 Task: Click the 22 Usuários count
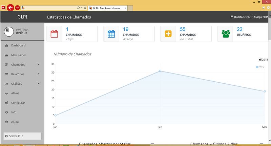(239, 29)
